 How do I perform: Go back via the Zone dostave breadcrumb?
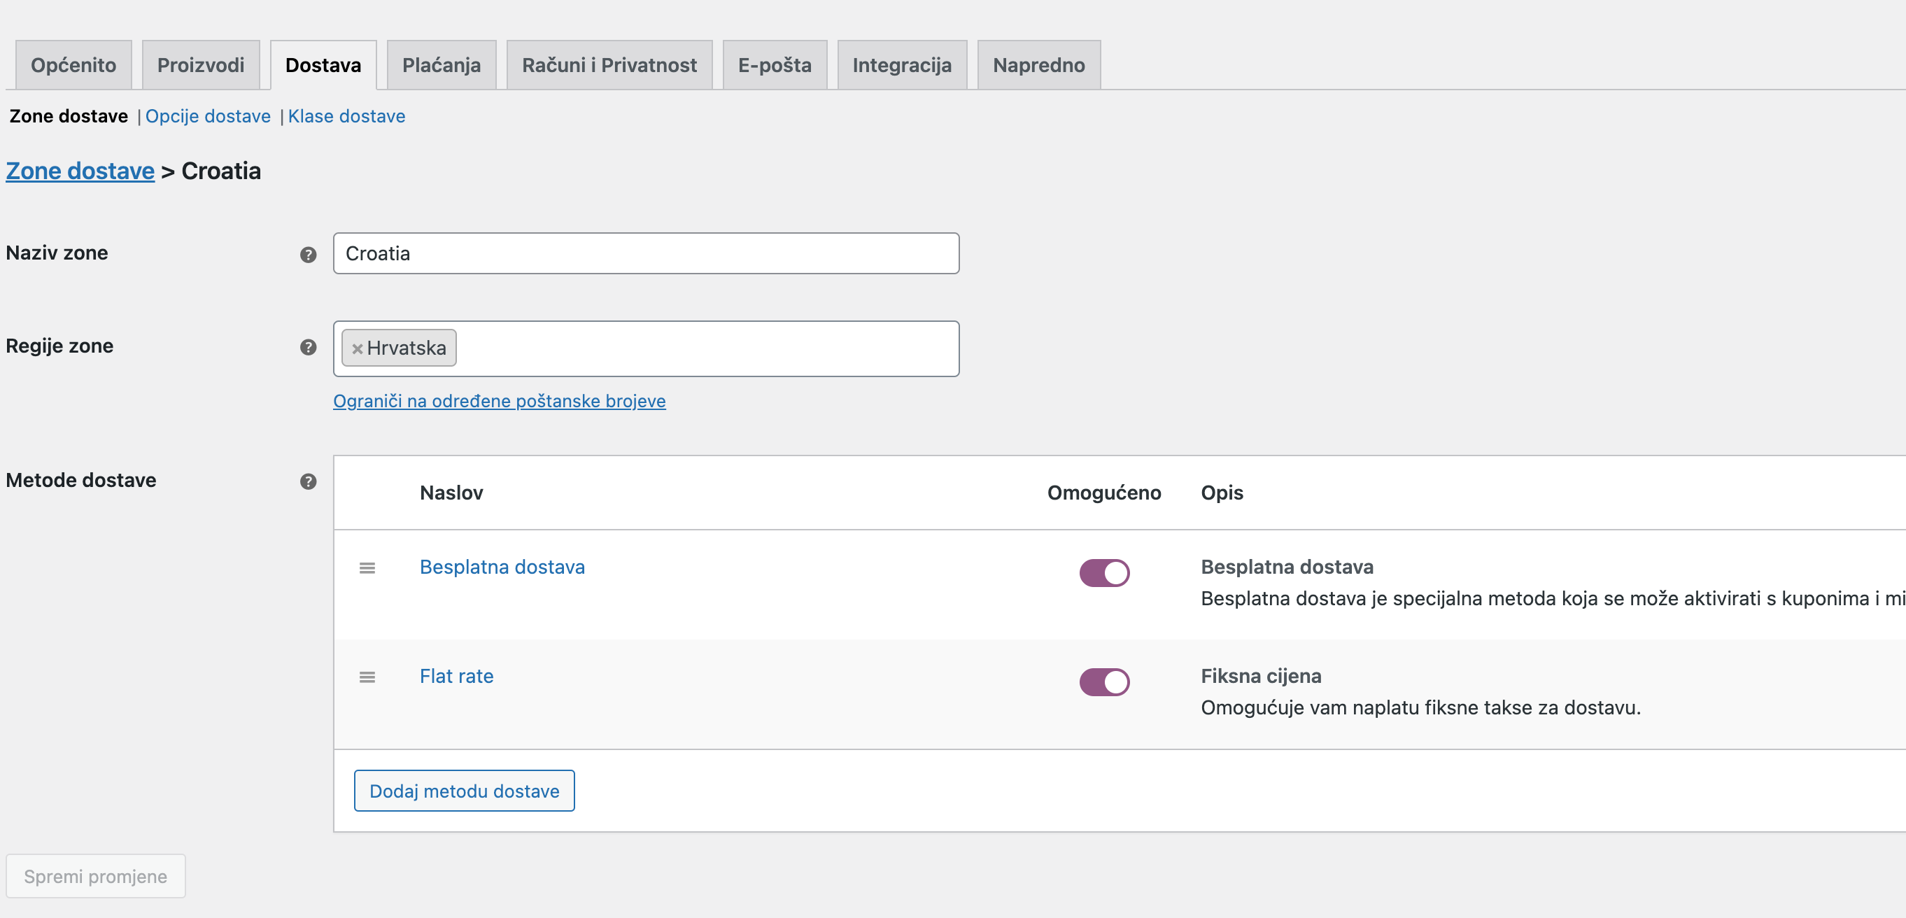[x=80, y=170]
